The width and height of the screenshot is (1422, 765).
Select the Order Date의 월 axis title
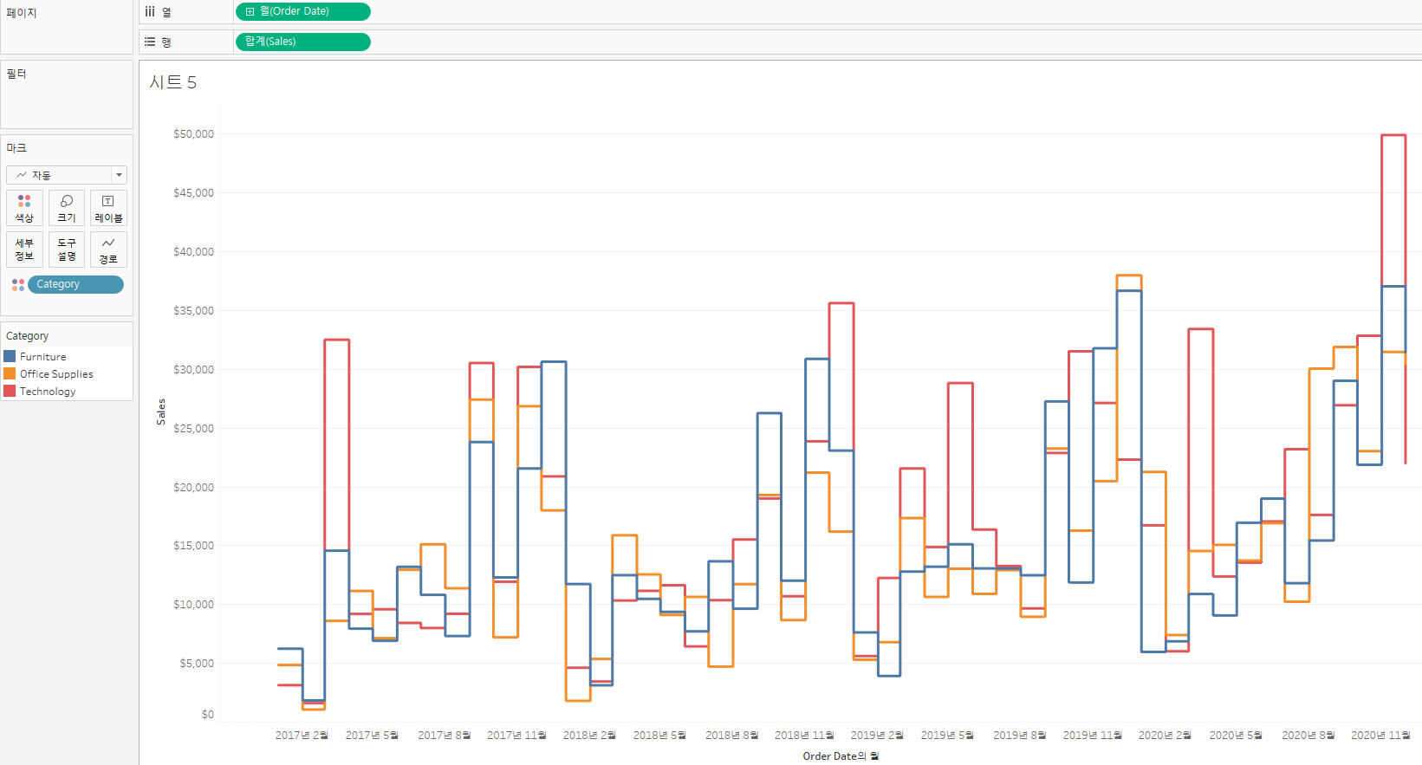tap(841, 756)
